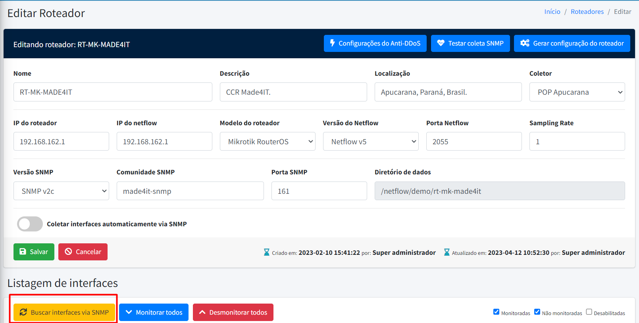This screenshot has width=639, height=323.
Task: Open the Versão SNMP dropdown
Action: [61, 191]
